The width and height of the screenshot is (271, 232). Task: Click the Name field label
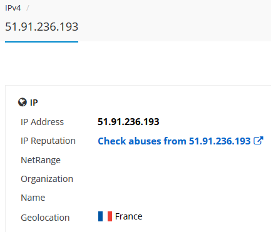[x=33, y=198]
